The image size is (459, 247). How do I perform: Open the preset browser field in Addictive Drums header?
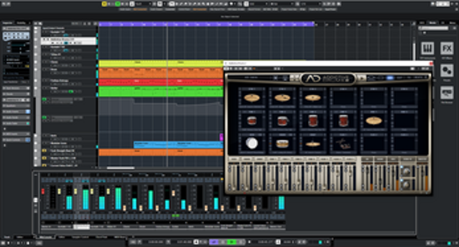(x=251, y=78)
